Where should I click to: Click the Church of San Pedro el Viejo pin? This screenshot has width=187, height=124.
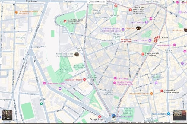[130, 10]
